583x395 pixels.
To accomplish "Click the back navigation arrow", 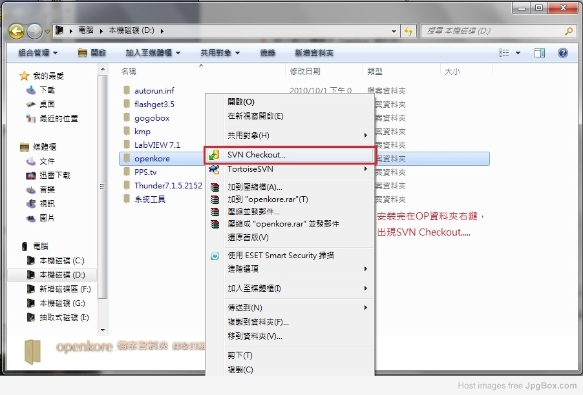I will (16, 30).
